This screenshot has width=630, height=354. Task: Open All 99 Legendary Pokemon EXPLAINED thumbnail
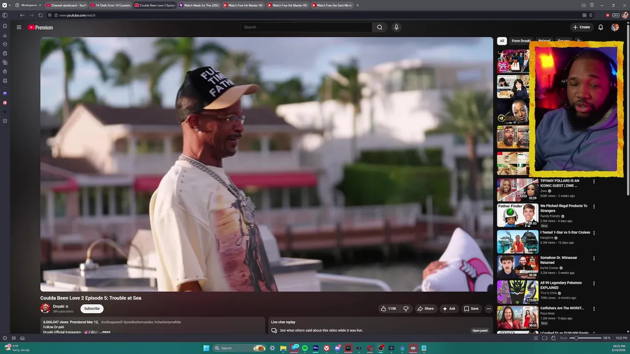pos(517,292)
